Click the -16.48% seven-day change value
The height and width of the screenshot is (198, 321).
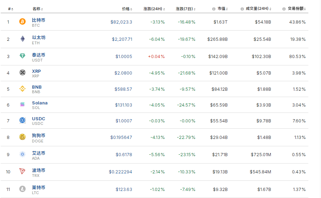click(x=187, y=22)
